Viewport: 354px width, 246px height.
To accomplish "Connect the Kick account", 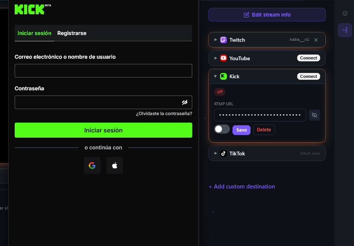I will point(308,76).
